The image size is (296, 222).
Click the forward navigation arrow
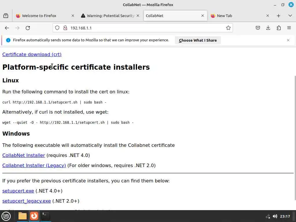(x=17, y=28)
